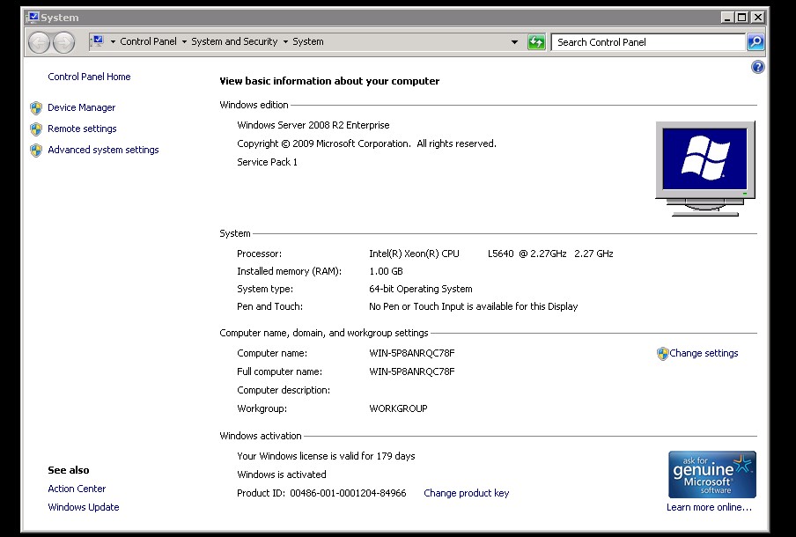
Task: Open Advanced system settings
Action: click(103, 150)
